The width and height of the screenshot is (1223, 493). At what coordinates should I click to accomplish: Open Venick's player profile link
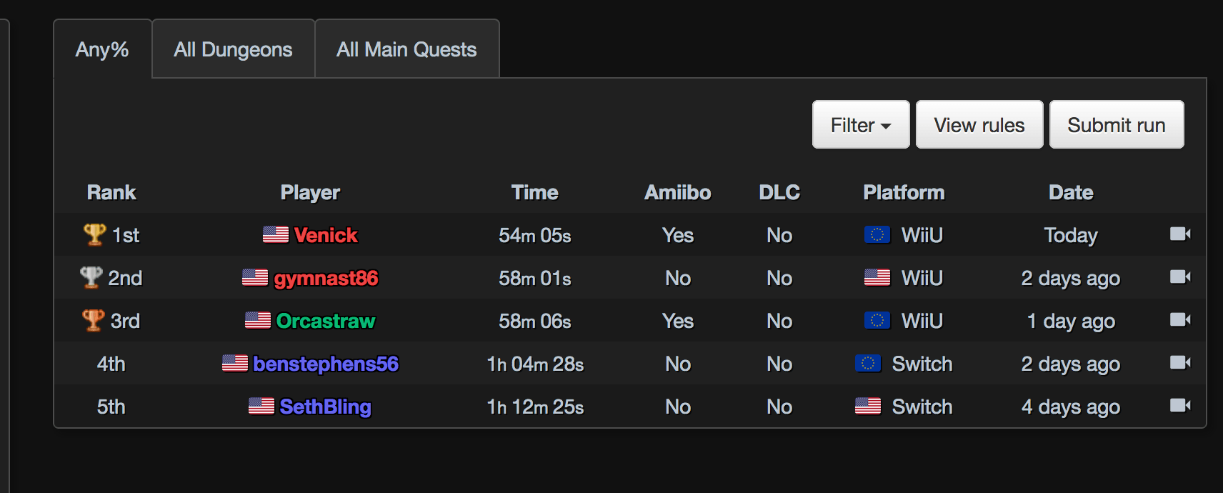326,235
